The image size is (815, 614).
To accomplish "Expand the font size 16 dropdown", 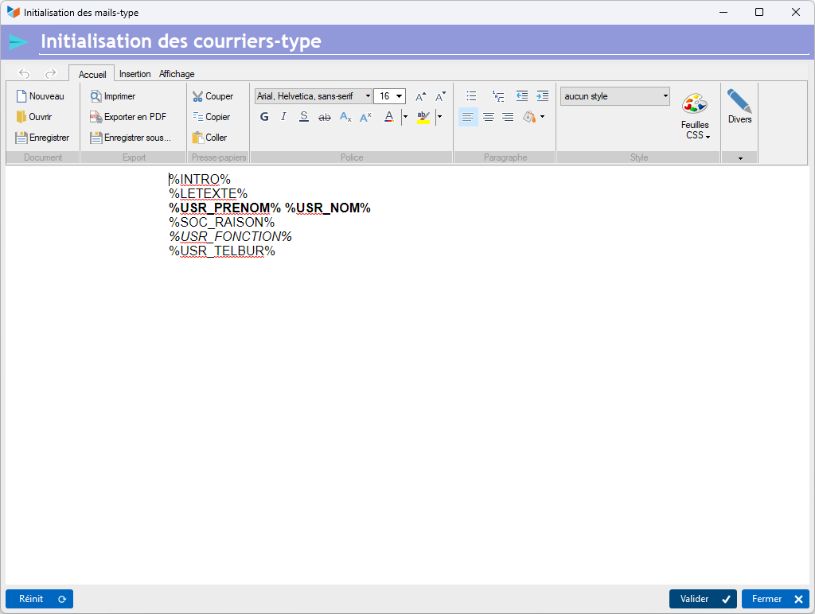I will [x=400, y=96].
